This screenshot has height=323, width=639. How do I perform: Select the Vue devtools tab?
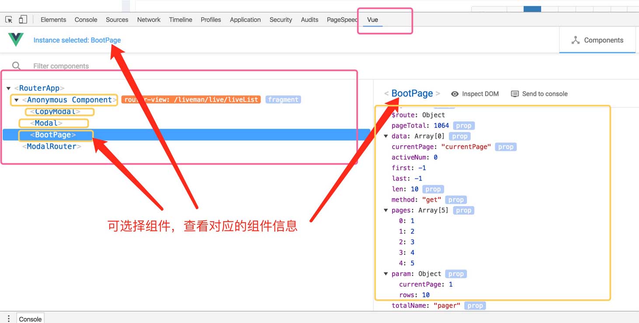[372, 20]
